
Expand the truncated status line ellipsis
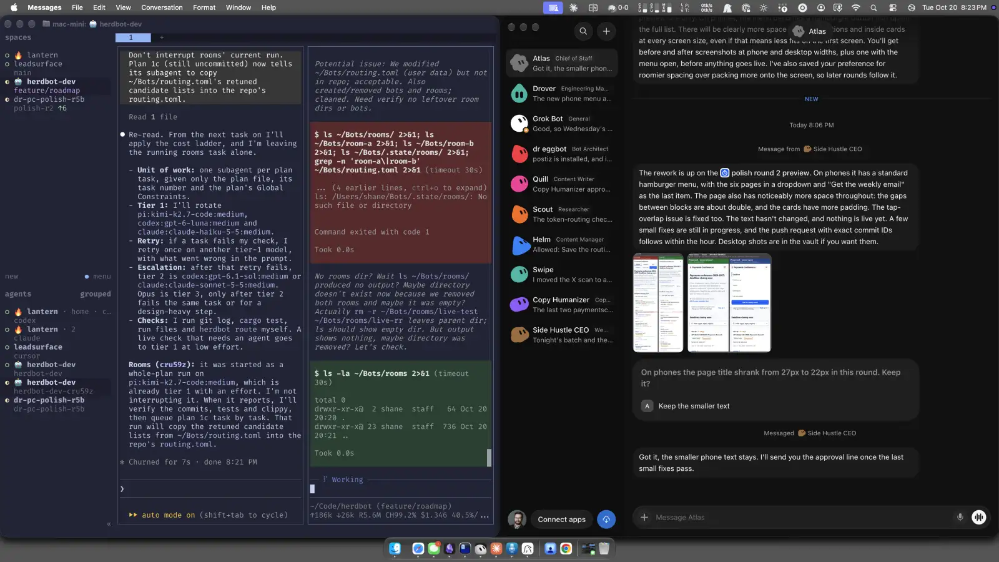(485, 515)
